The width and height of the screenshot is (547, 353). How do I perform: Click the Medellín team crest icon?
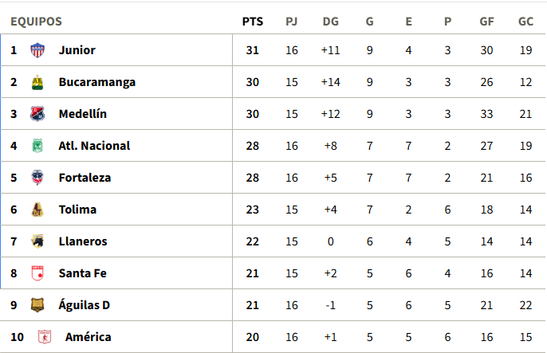pyautogui.click(x=37, y=114)
